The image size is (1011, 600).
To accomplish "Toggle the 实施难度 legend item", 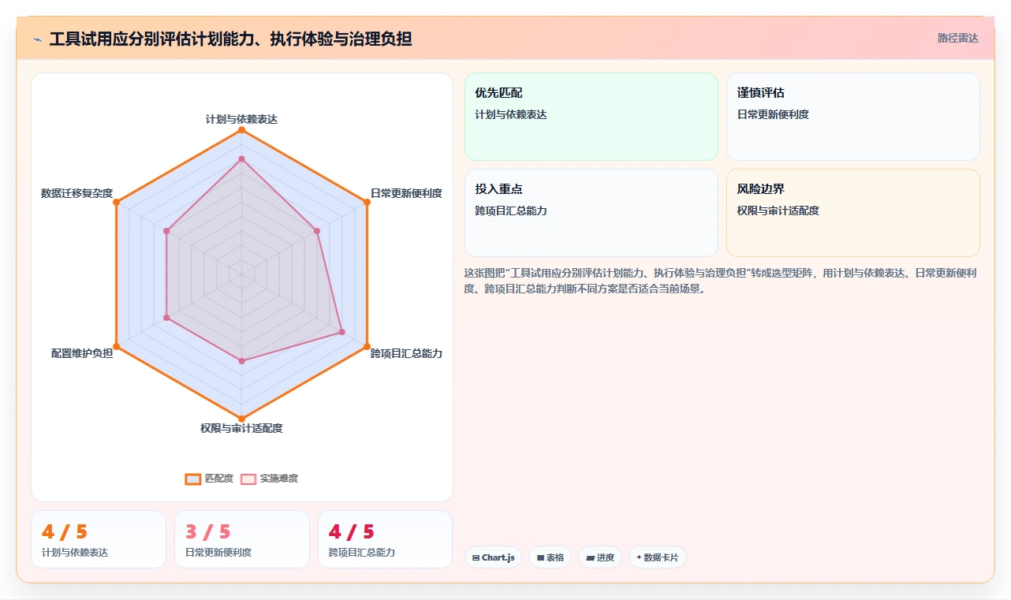I will pos(269,479).
